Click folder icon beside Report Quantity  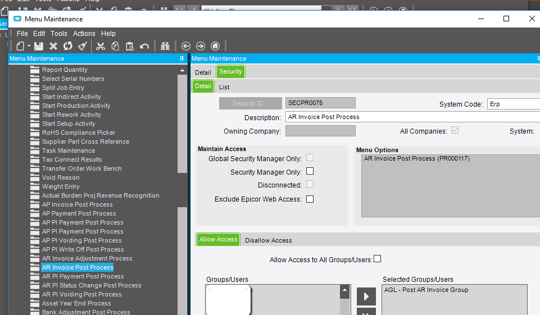(35, 70)
